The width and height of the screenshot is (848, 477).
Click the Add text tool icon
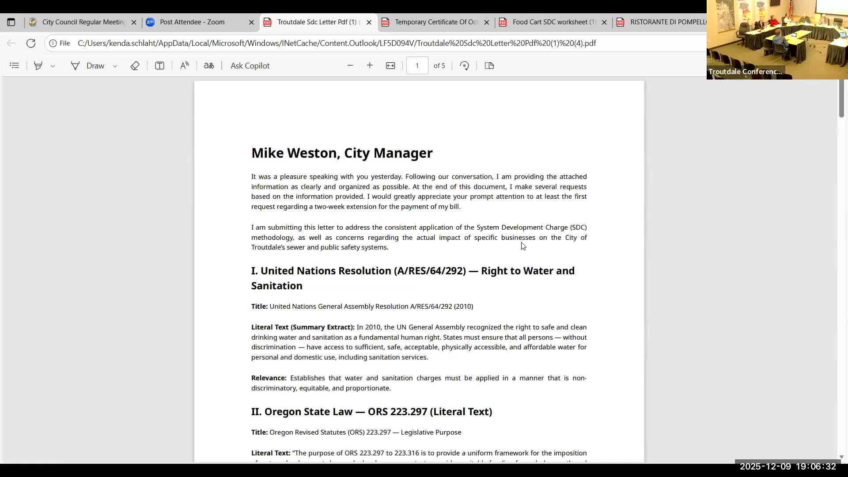coord(159,66)
